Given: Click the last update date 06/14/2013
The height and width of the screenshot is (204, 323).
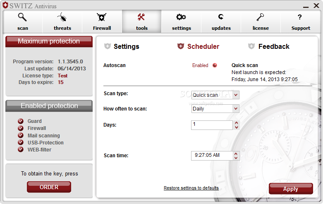Looking at the screenshot, I should 72,69.
